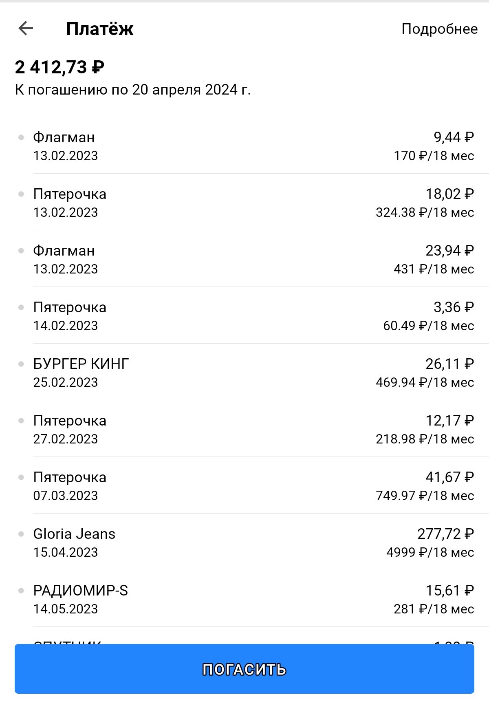Open the Подробнее details link

click(439, 29)
